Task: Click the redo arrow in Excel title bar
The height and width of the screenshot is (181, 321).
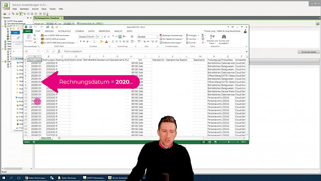Action: pyautogui.click(x=41, y=27)
